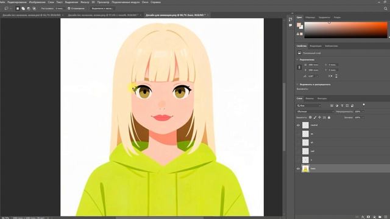The height and width of the screenshot is (219, 390).
Task: Open the Файл menu
Action: (2, 2)
